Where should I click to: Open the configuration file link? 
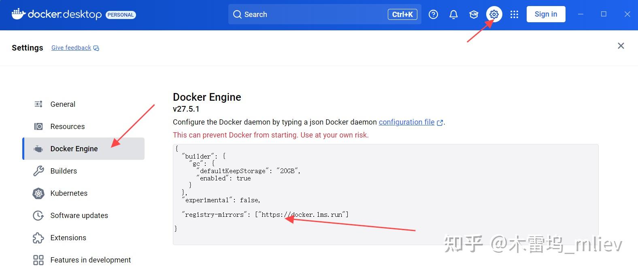406,122
